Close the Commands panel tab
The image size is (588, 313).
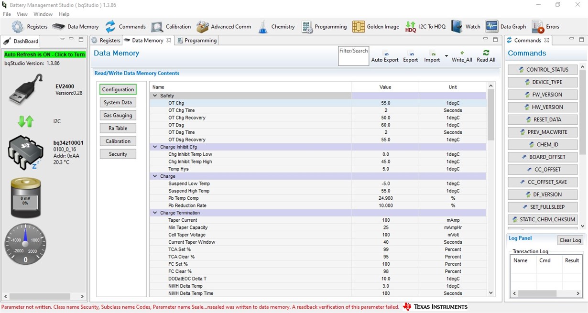click(547, 40)
